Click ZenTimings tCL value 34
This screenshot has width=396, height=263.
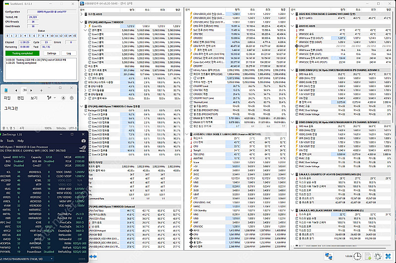pyautogui.click(x=19, y=172)
